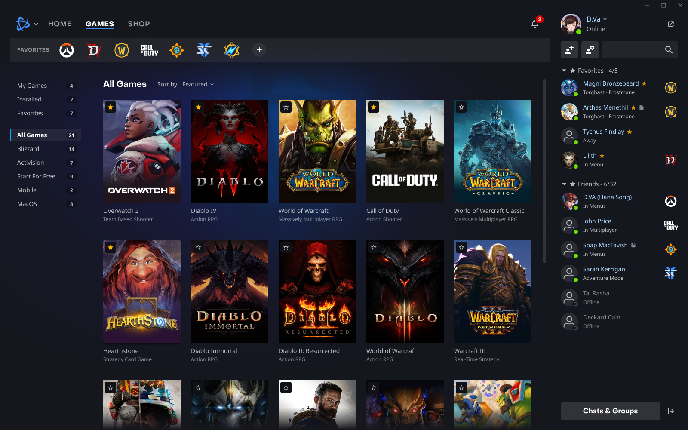
Task: Click the Add a Friend icon
Action: tap(569, 49)
